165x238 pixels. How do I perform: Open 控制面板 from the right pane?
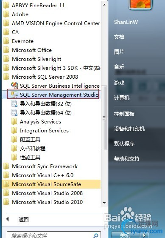tap(124, 114)
